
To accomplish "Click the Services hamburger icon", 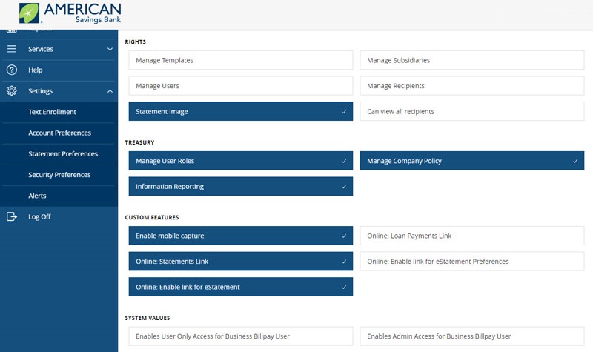I will (x=12, y=49).
